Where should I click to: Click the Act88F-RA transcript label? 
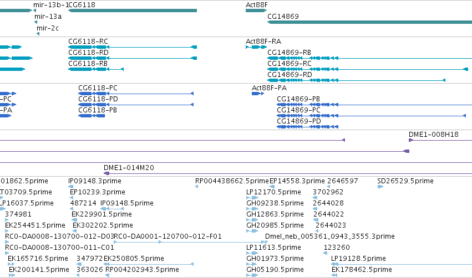[x=263, y=42]
